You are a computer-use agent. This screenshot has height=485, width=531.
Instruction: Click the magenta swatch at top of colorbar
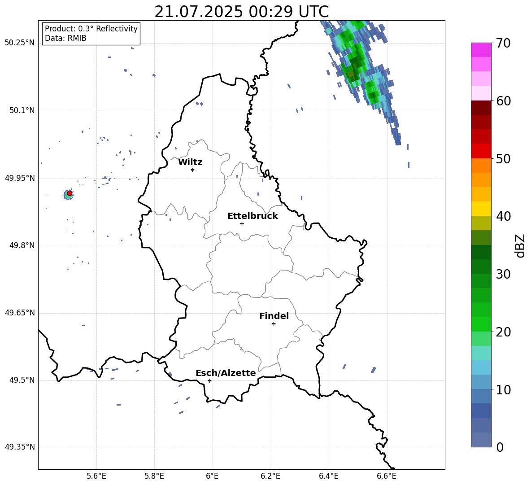(481, 50)
